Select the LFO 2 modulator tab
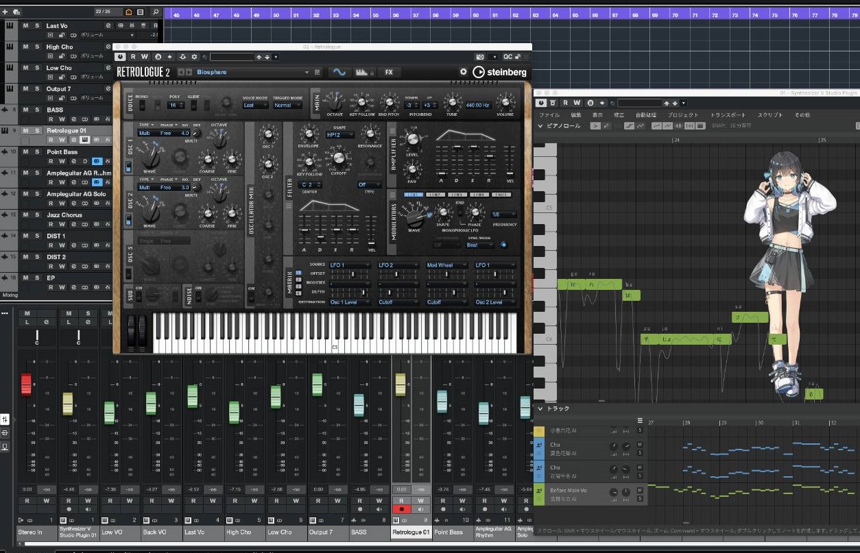 (x=435, y=195)
